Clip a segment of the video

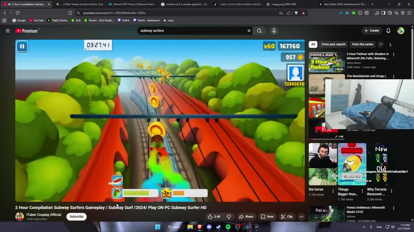coord(287,217)
